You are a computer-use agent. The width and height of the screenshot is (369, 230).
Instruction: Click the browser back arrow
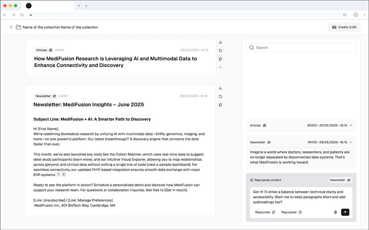click(x=5, y=15)
